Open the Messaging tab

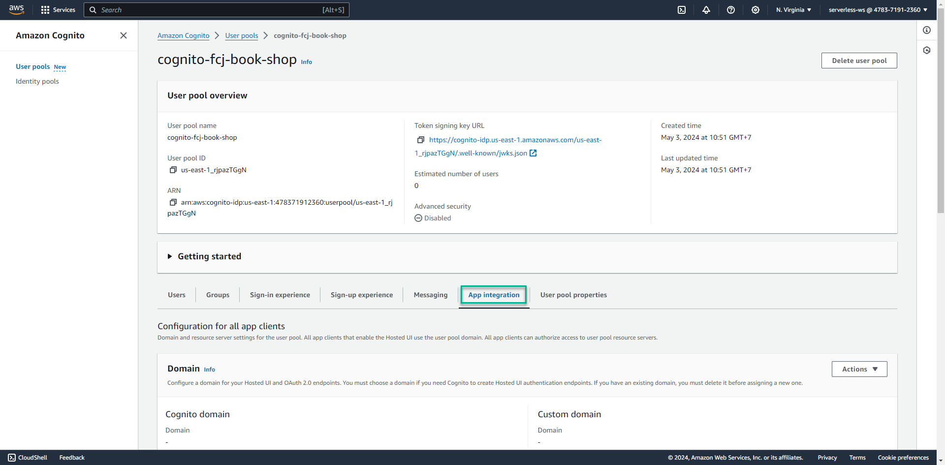coord(431,295)
